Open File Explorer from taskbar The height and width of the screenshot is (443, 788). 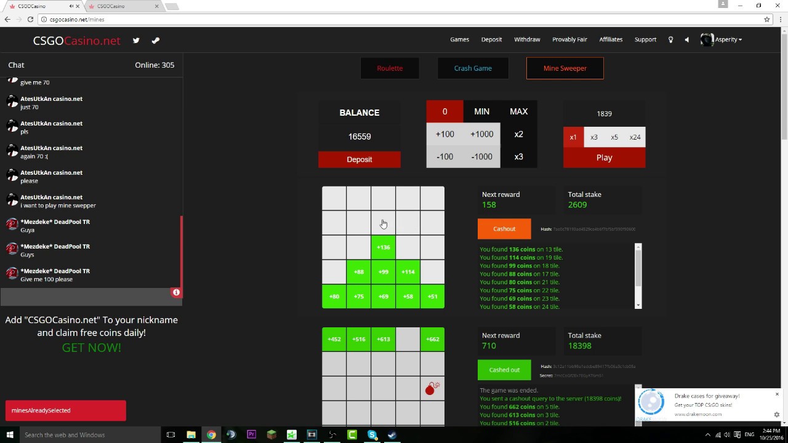pos(191,435)
